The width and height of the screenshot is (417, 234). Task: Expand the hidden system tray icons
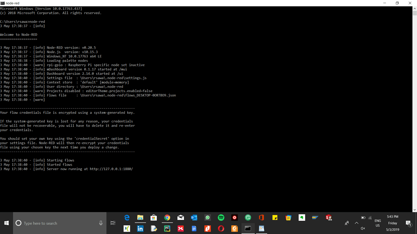(357, 223)
